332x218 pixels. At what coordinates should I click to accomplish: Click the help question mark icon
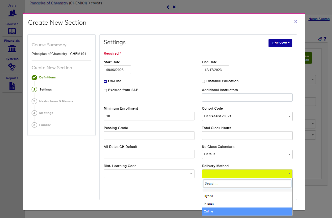click(x=325, y=39)
